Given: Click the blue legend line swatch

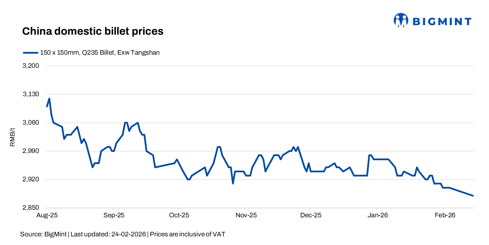Looking at the screenshot, I should (30, 53).
